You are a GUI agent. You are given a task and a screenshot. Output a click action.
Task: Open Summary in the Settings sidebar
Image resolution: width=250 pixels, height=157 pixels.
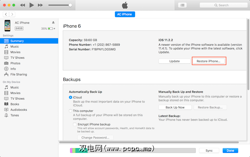[x=29, y=41]
